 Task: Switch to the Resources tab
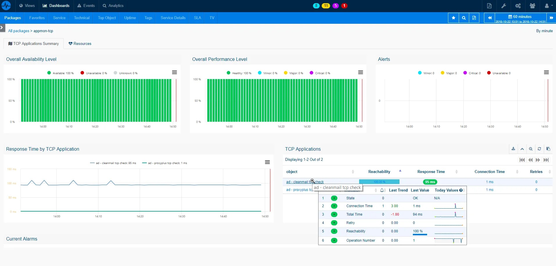(80, 43)
